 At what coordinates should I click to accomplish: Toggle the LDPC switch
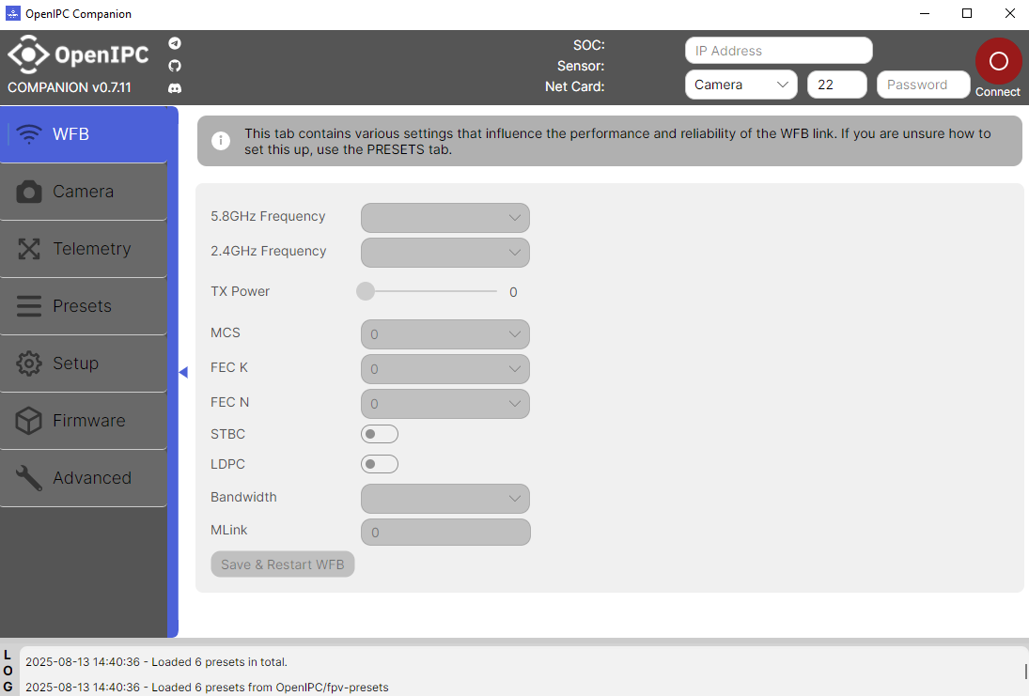pos(380,464)
